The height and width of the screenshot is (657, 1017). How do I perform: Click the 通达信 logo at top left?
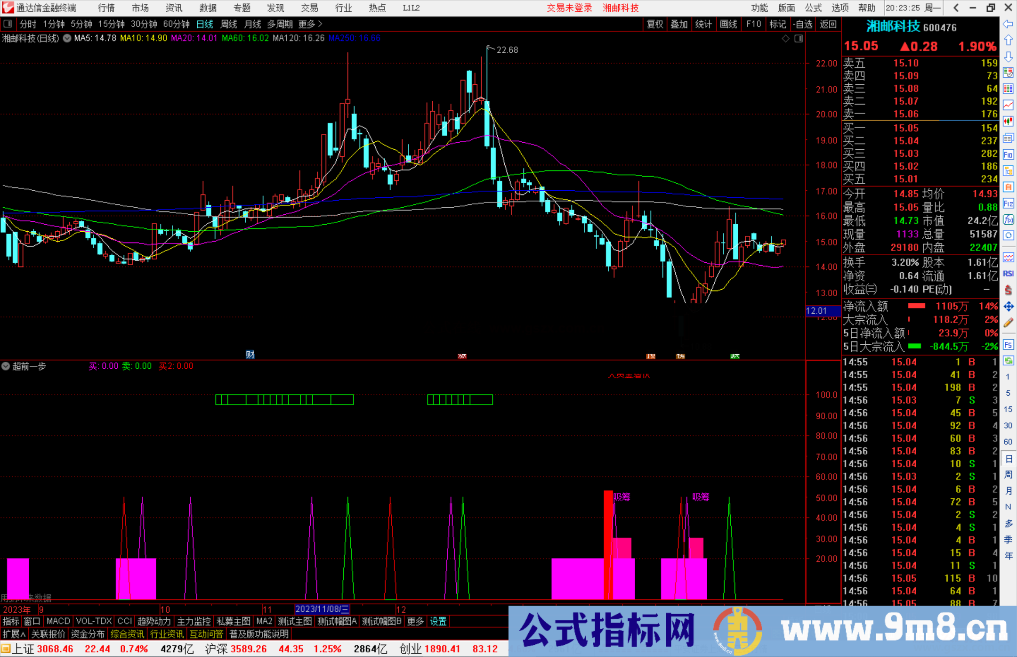8,8
